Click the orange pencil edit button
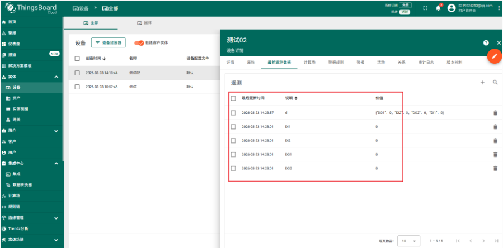This screenshot has height=248, width=503. pyautogui.click(x=494, y=56)
